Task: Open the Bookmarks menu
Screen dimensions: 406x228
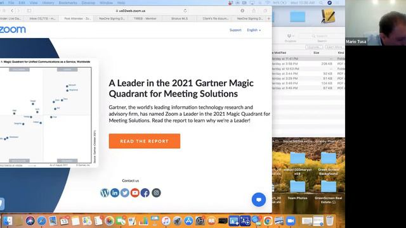Action: pyautogui.click(x=68, y=3)
